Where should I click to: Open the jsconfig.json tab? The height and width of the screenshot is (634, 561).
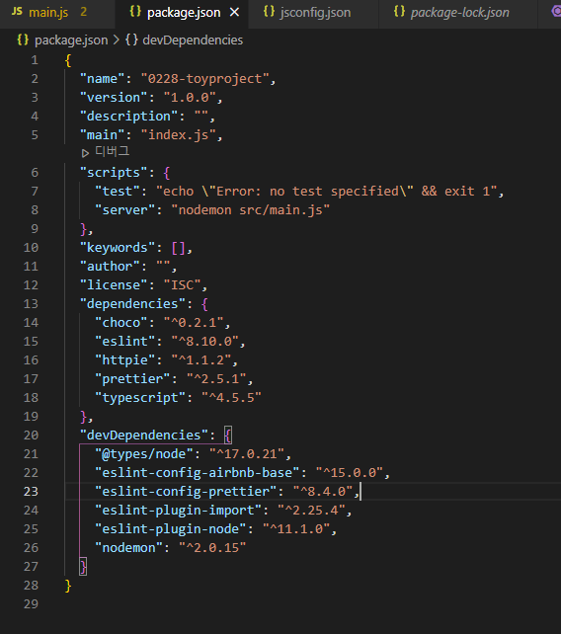pyautogui.click(x=314, y=13)
